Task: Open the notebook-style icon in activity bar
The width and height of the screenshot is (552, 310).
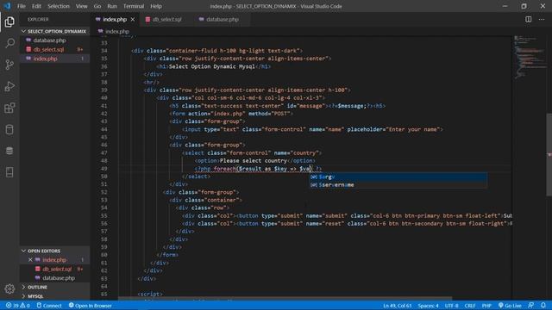Action: pyautogui.click(x=9, y=172)
